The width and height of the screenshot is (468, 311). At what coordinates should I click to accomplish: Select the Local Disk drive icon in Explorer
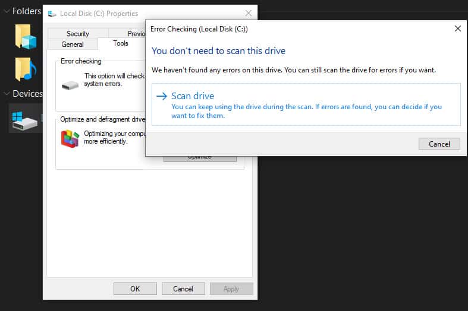pyautogui.click(x=25, y=120)
